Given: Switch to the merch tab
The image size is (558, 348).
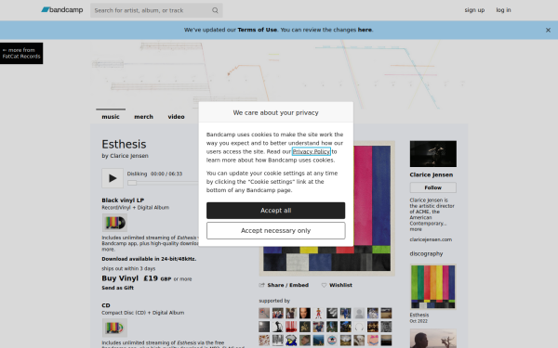Looking at the screenshot, I should (x=144, y=117).
